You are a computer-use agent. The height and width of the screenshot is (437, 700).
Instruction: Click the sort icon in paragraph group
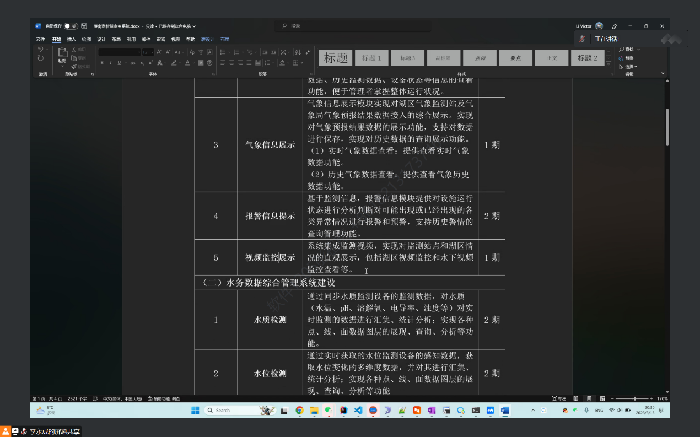click(297, 52)
